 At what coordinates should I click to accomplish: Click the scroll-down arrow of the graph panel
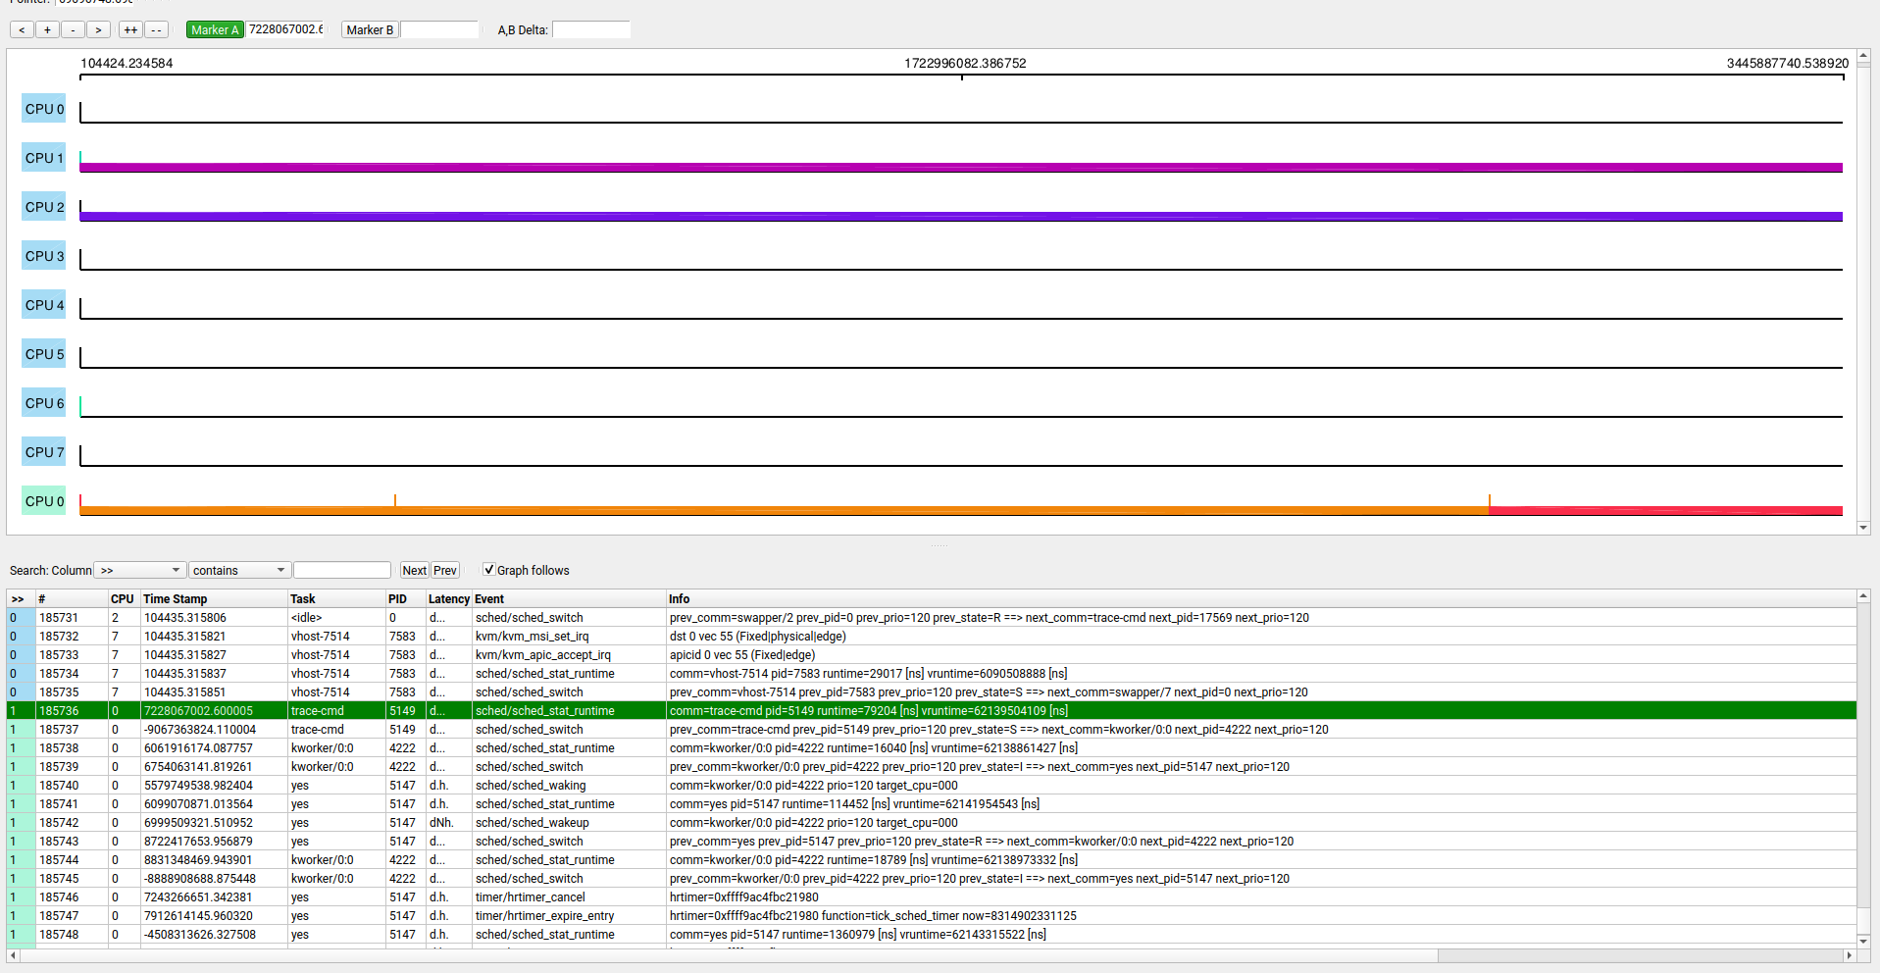point(1863,528)
